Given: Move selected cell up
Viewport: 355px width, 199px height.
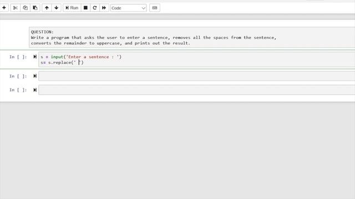Looking at the screenshot, I should [47, 8].
